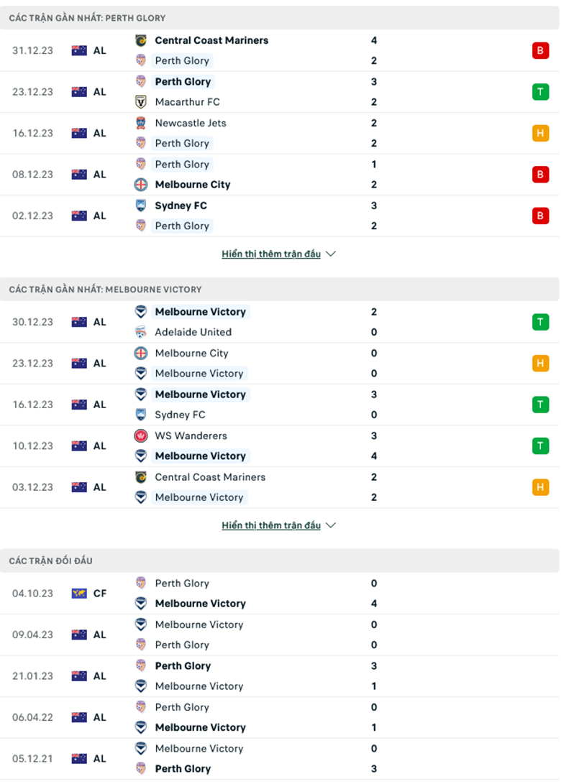Click the orange H badge for 16.12.23 Newcastle
The width and height of the screenshot is (561, 784).
(x=540, y=133)
